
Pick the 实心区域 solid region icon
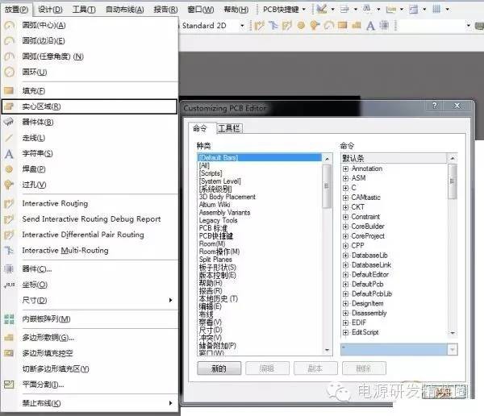10,106
